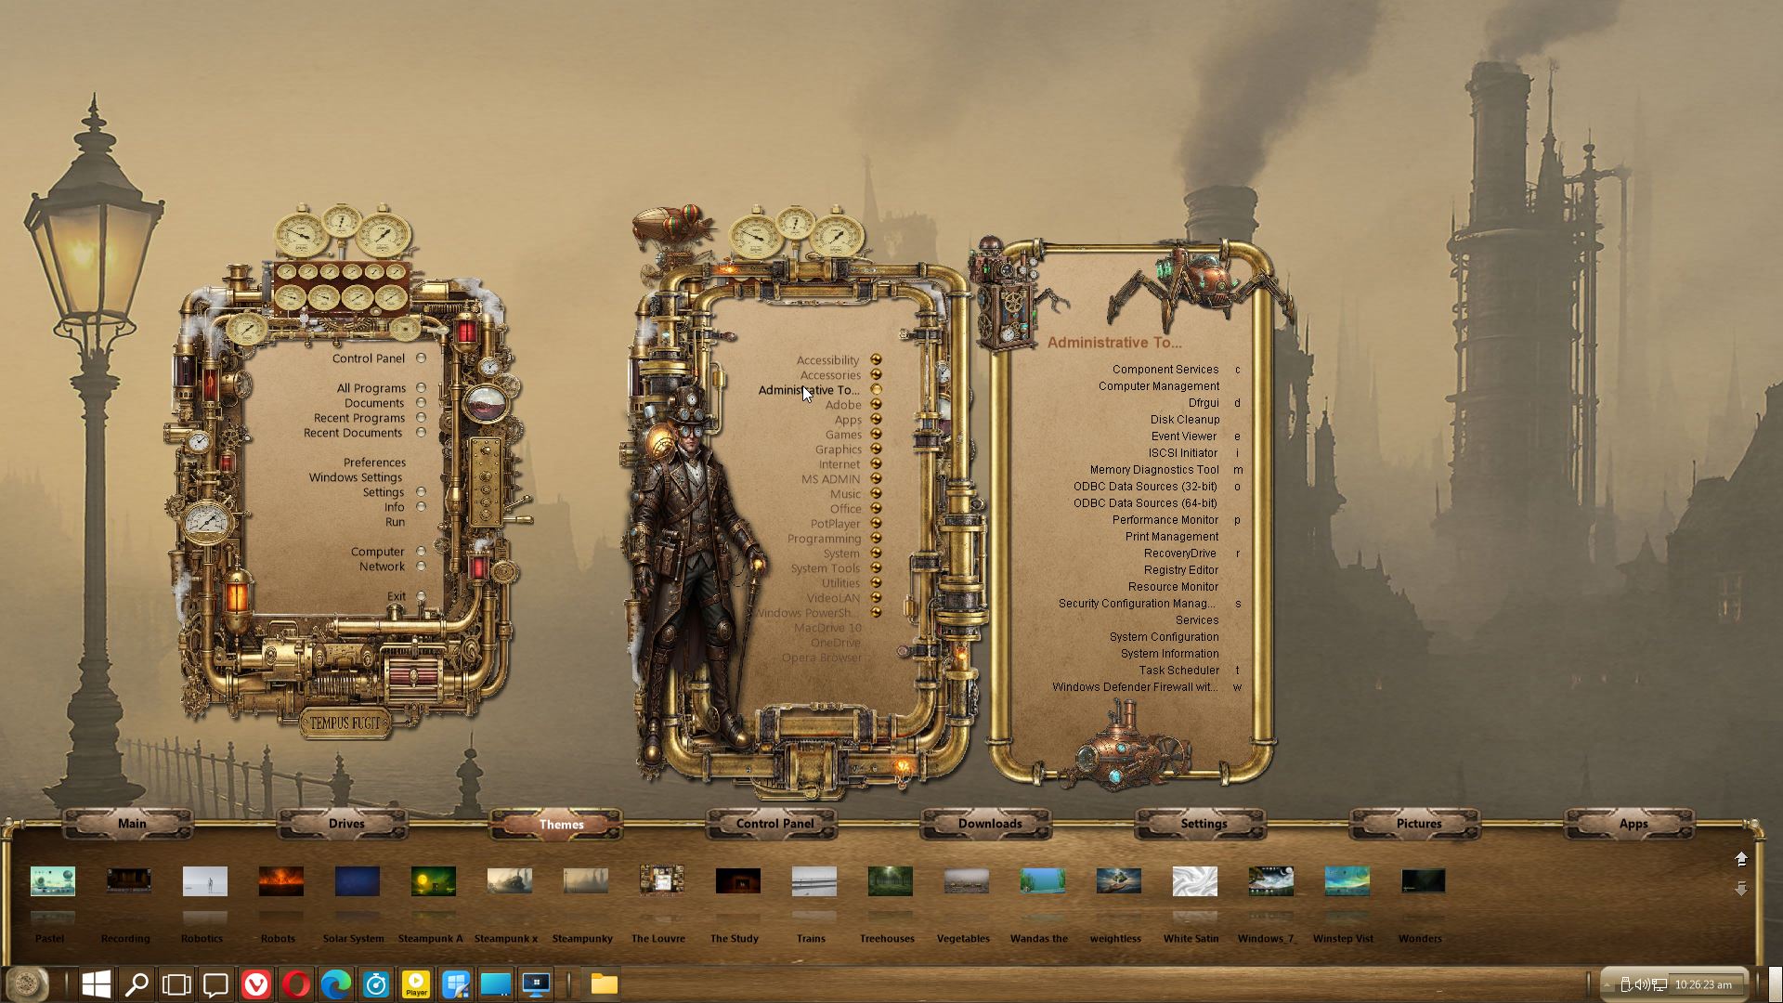Viewport: 1783px width, 1003px height.
Task: Open Vivaldi browser from taskbar
Action: click(x=256, y=984)
